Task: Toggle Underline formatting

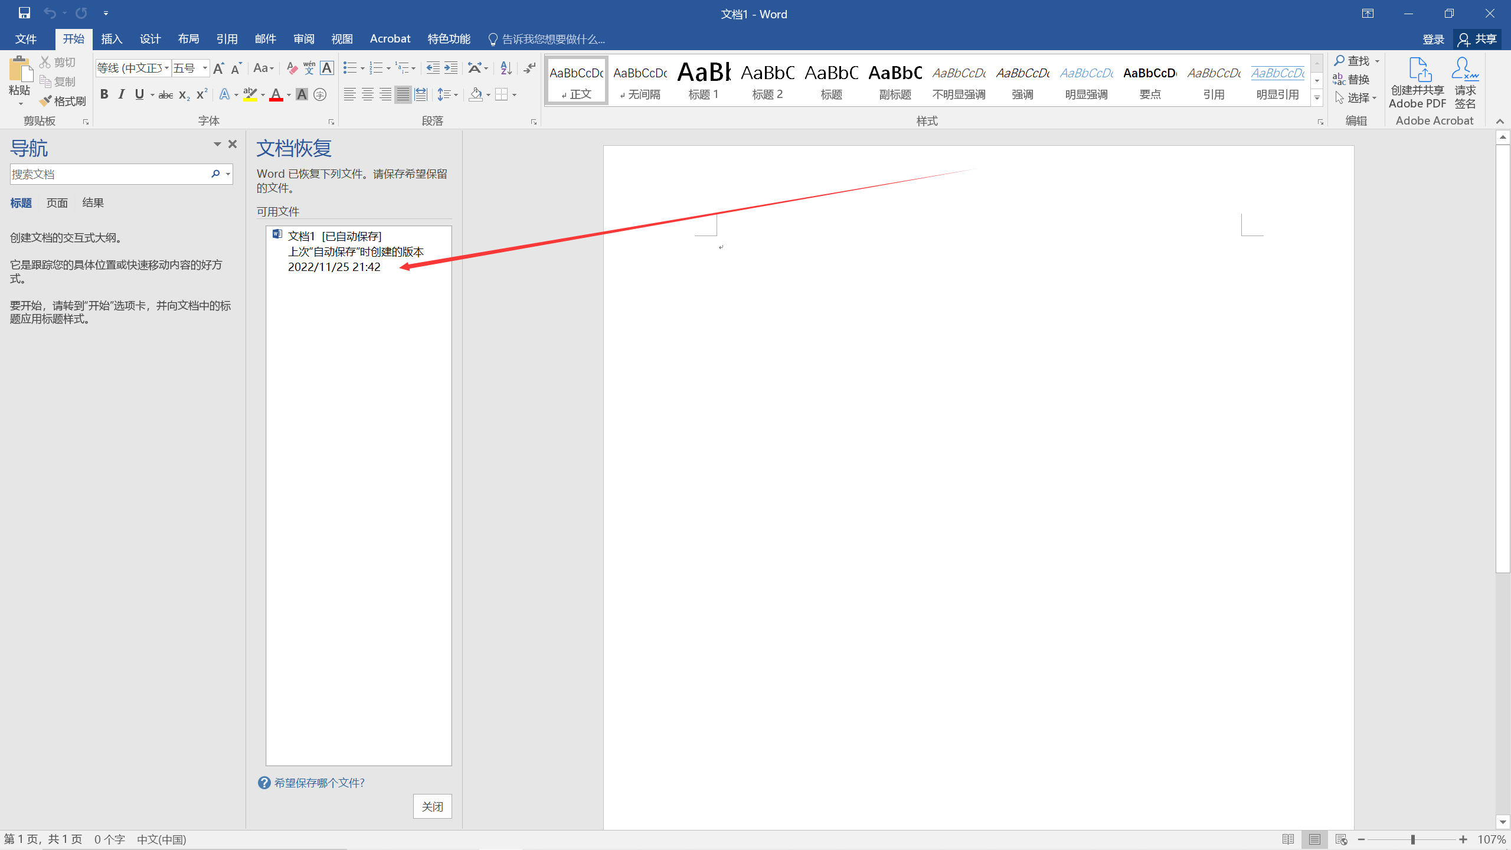Action: 139,94
